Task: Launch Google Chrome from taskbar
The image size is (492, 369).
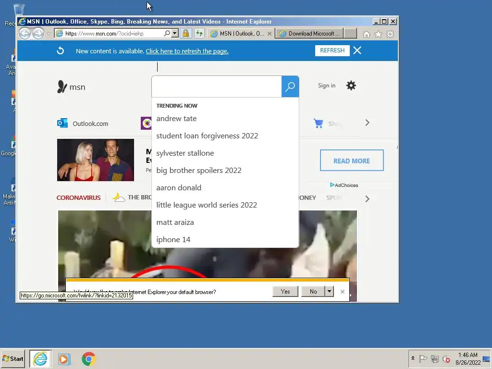Action: point(88,359)
